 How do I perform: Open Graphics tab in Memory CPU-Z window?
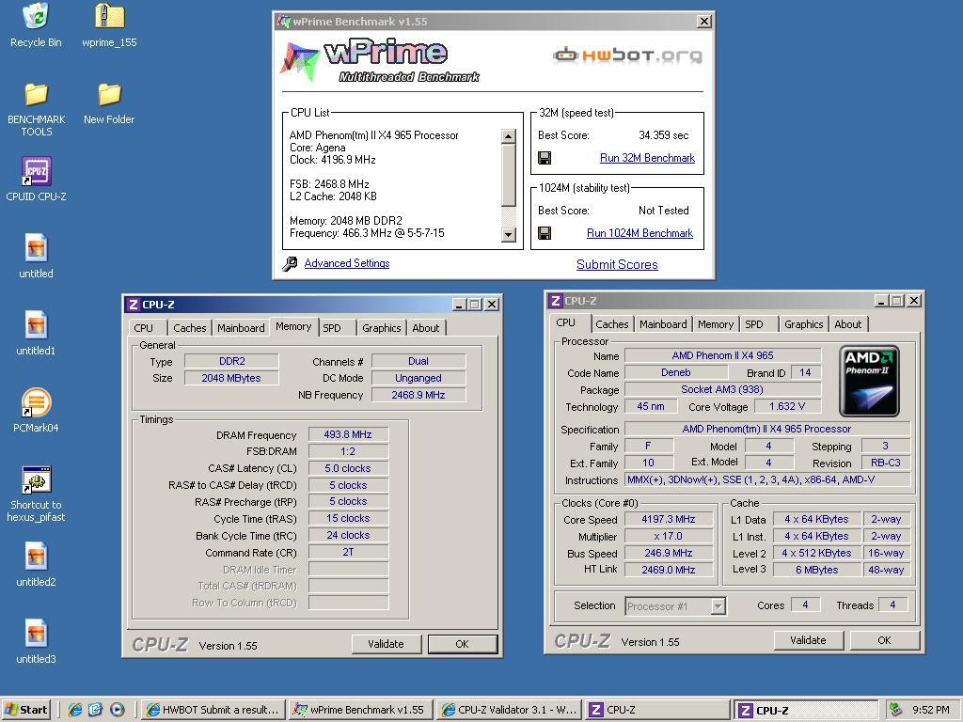click(x=382, y=328)
